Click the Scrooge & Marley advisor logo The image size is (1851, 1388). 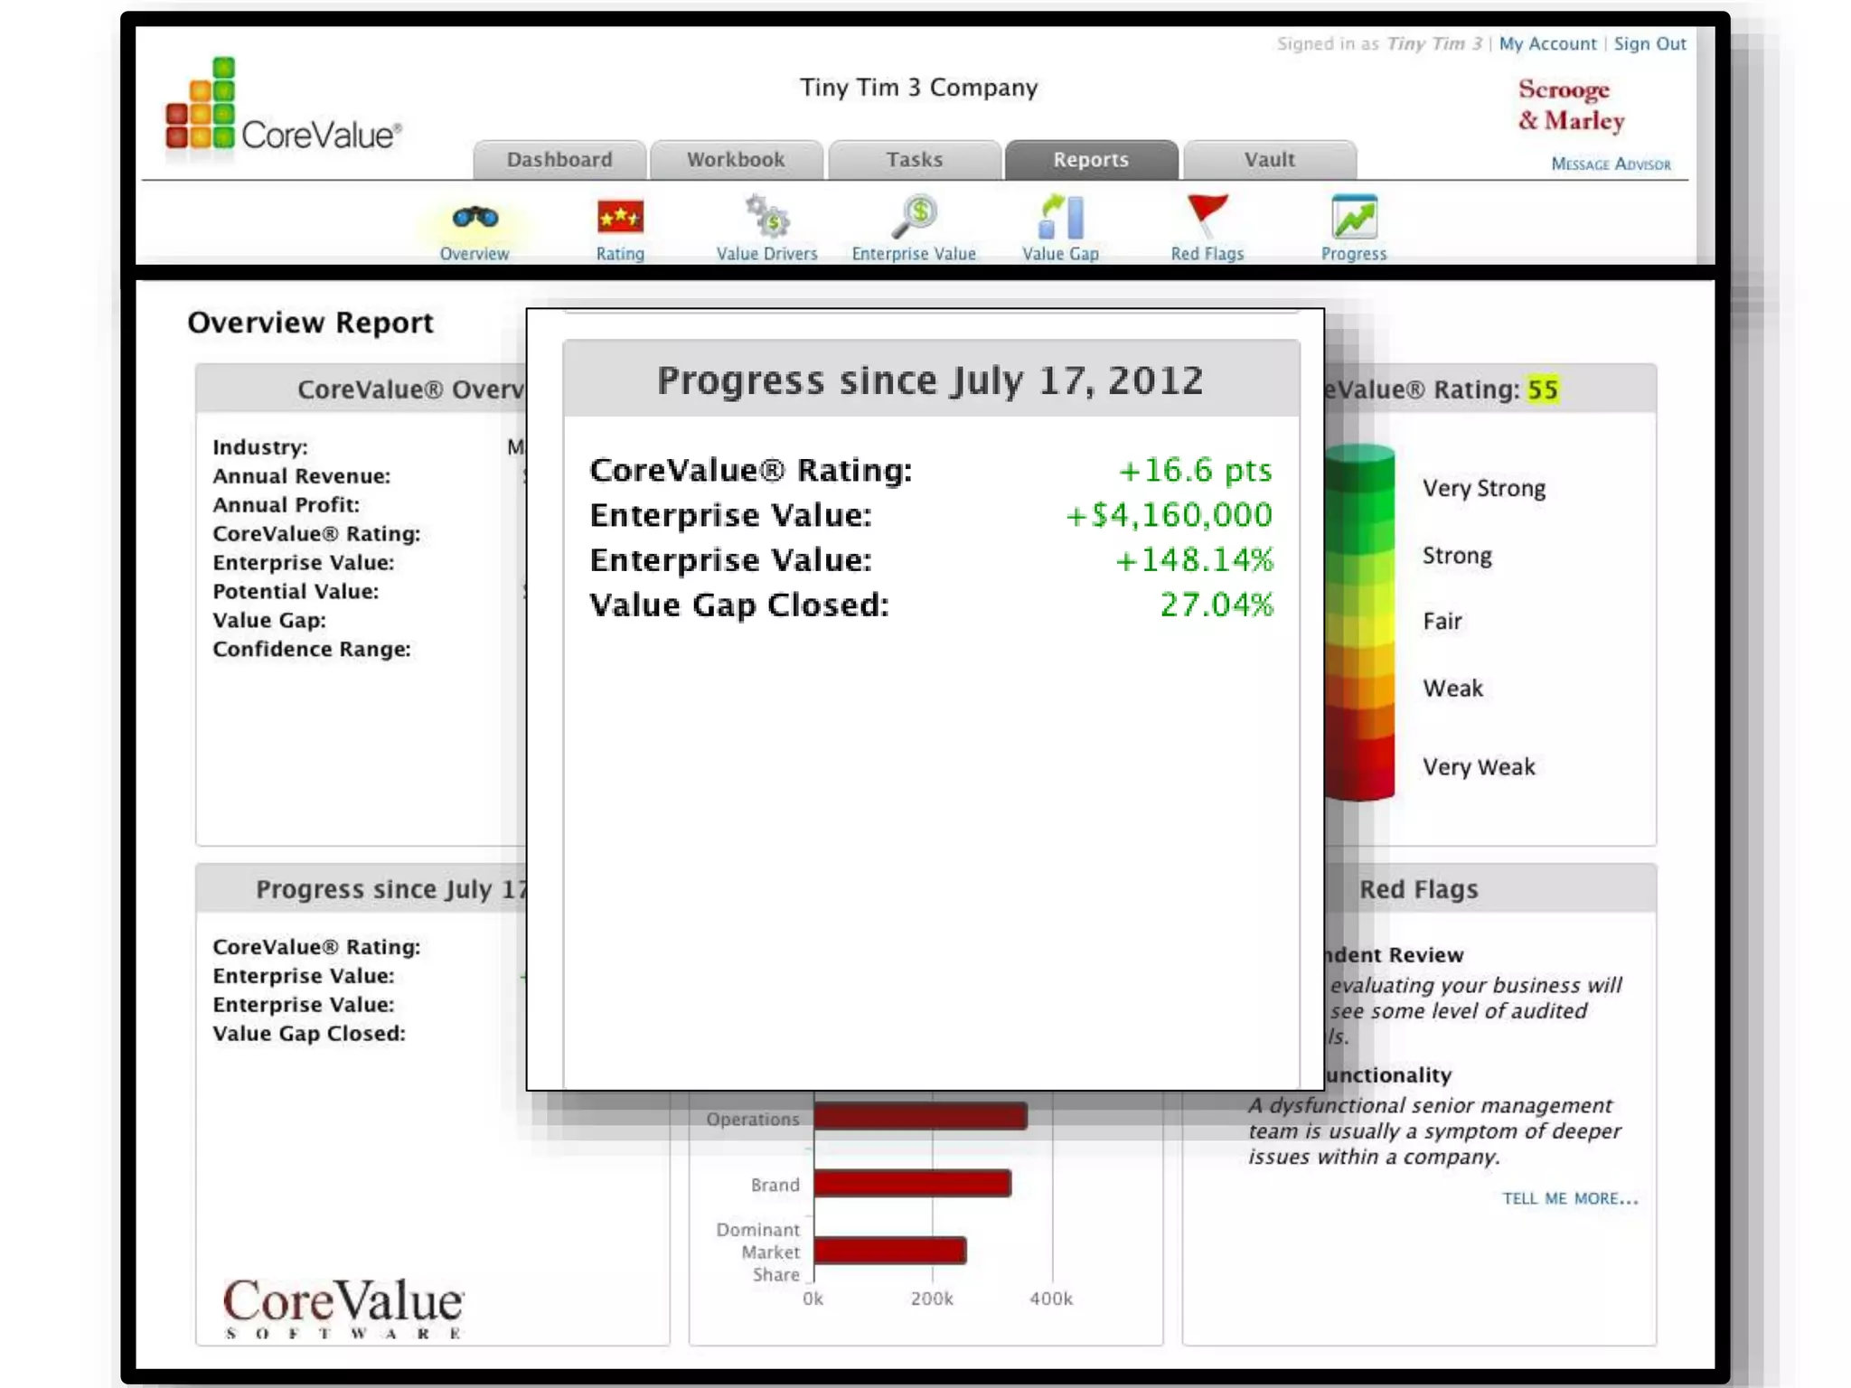tap(1571, 105)
